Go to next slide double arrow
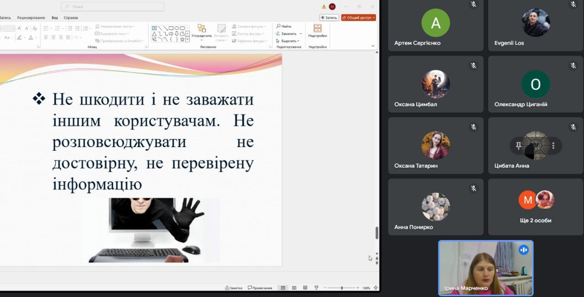 click(377, 263)
